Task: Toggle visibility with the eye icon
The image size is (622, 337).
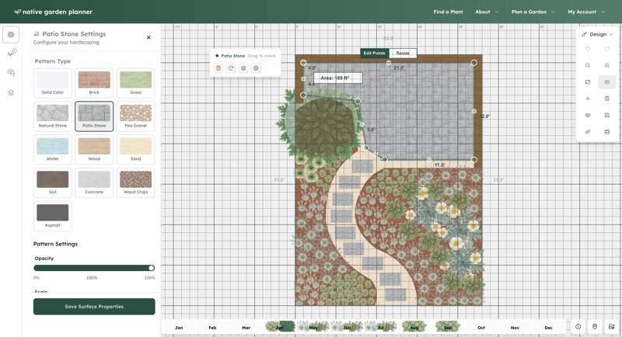Action: [588, 115]
